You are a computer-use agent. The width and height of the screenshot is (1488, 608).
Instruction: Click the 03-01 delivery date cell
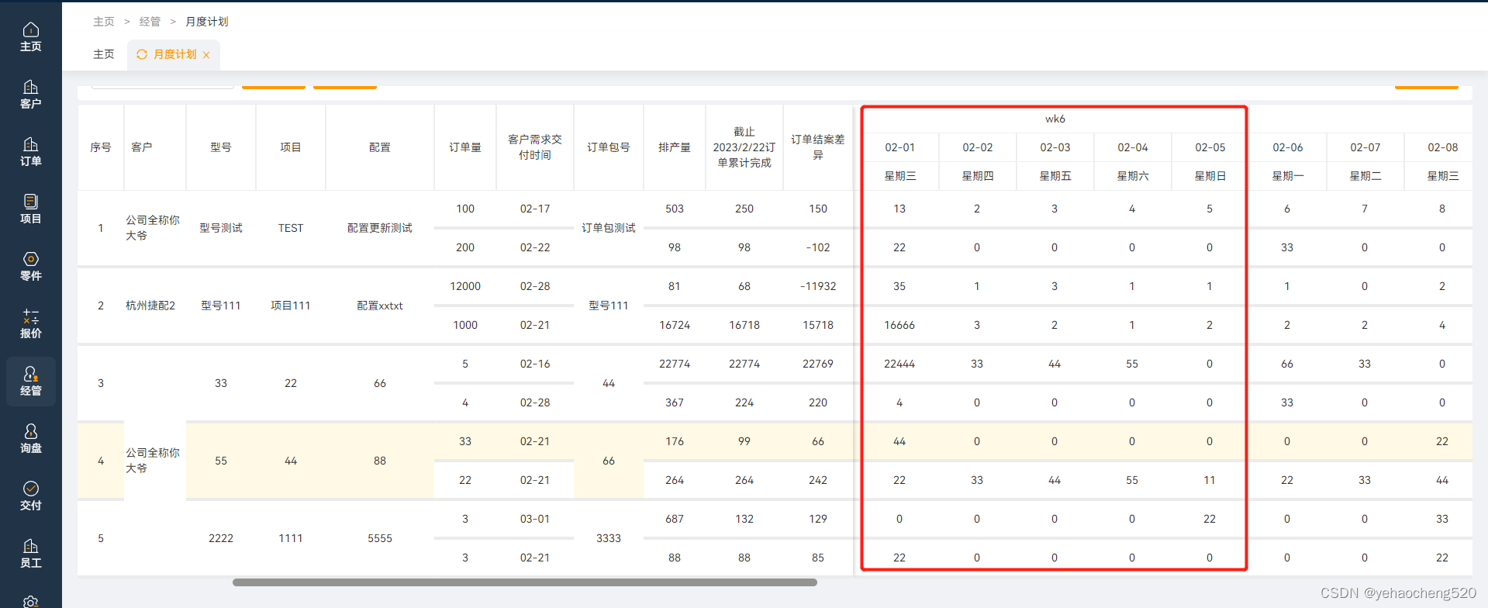(535, 519)
